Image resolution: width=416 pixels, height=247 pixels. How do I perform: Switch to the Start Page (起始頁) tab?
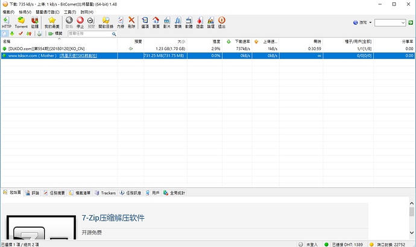tap(12, 193)
